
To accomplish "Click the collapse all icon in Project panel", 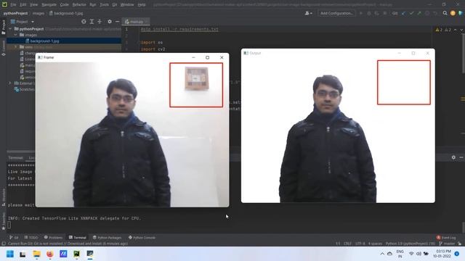I will (100, 22).
